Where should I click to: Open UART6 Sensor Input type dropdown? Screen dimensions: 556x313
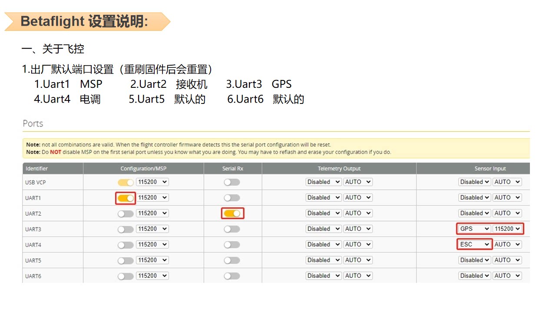(x=474, y=276)
